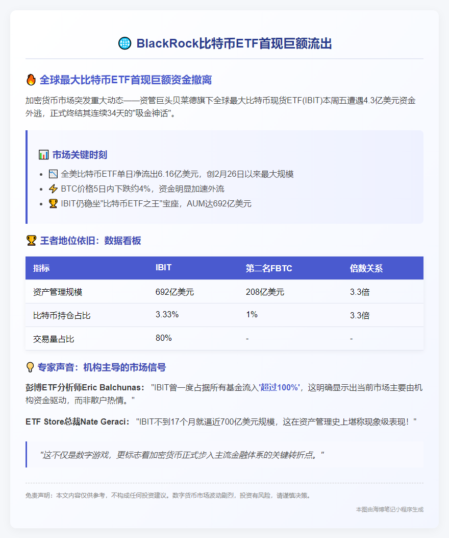Click the 80% trading volume cell
Screen dimensions: 449x538
click(x=163, y=338)
